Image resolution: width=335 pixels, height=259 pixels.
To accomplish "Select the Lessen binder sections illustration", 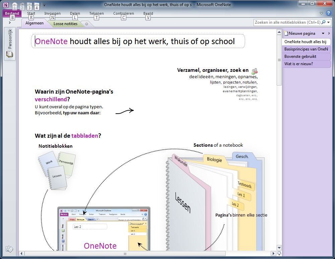I will click(x=215, y=202).
